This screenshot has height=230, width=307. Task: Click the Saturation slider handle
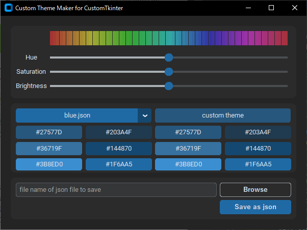[169, 72]
